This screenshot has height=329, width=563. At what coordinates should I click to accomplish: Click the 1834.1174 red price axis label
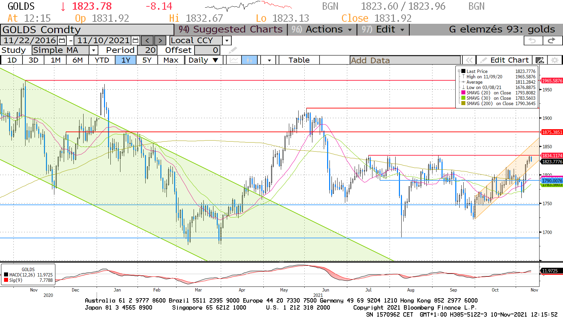pos(552,156)
